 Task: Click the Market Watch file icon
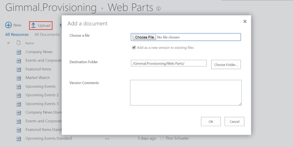click(x=19, y=78)
